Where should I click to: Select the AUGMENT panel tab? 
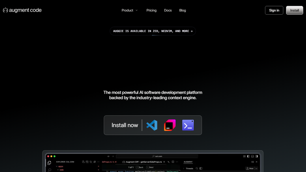click(x=188, y=162)
